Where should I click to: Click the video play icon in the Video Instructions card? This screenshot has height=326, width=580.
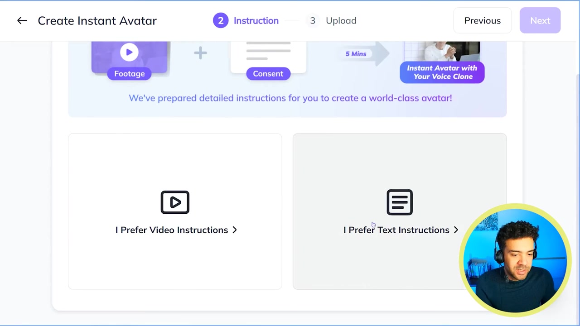pyautogui.click(x=175, y=202)
